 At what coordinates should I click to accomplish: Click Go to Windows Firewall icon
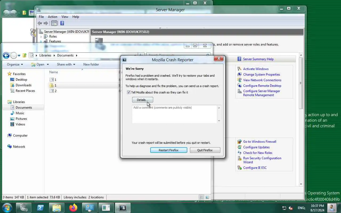(239, 142)
